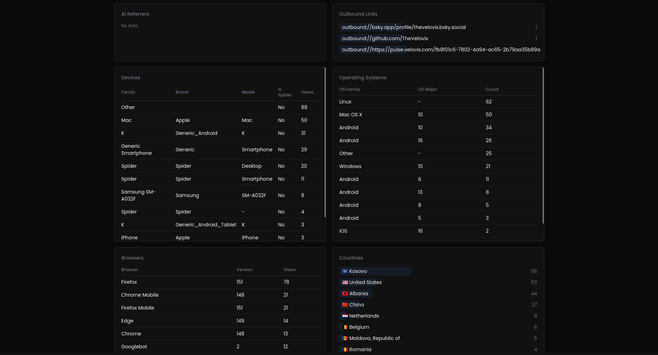Click the Chrome Mobile browser row

(x=220, y=295)
